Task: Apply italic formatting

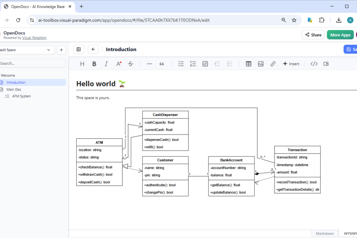Action: pyautogui.click(x=106, y=64)
